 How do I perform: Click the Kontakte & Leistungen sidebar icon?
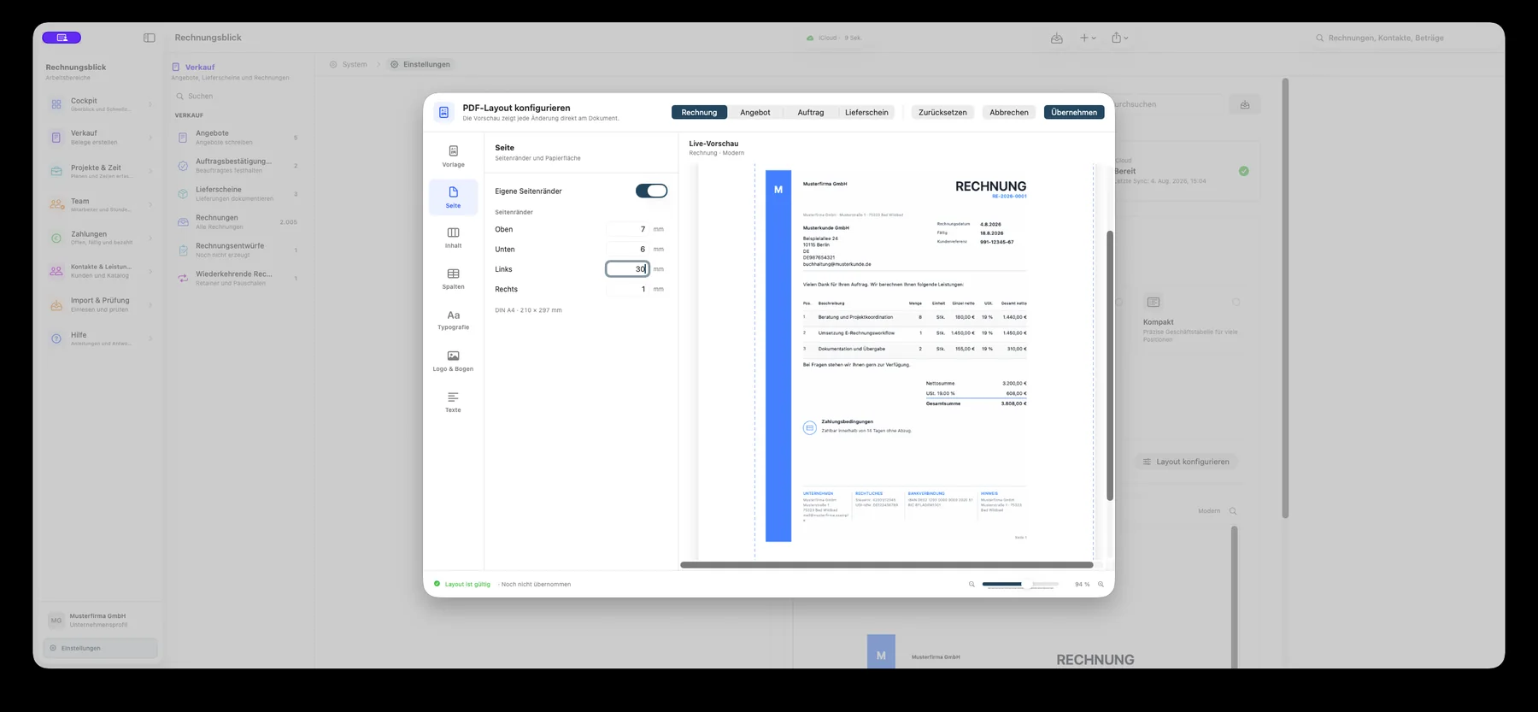click(x=56, y=271)
